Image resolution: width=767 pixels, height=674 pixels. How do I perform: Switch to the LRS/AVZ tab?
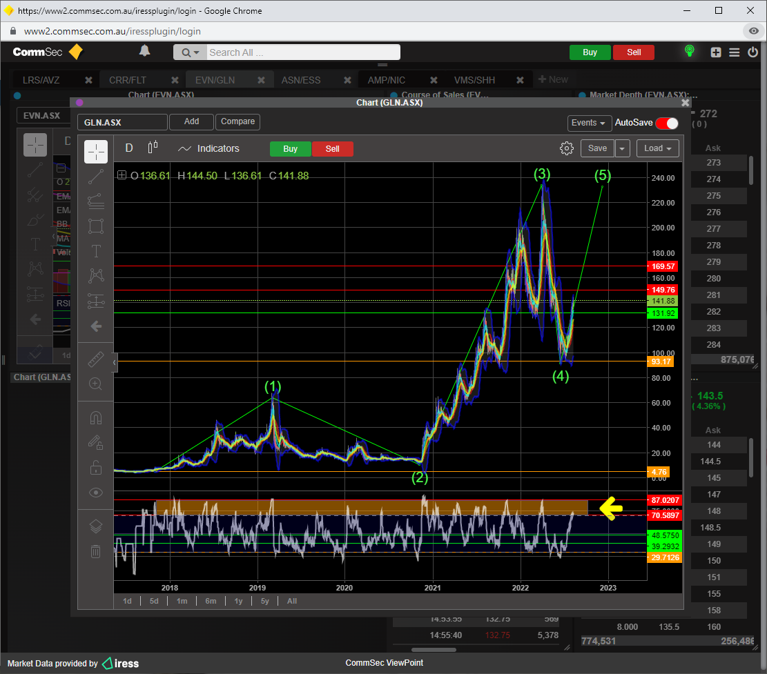pyautogui.click(x=41, y=80)
